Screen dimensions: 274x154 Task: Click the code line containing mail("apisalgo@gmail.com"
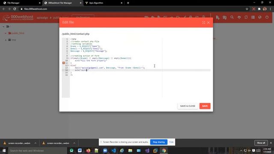point(110,68)
